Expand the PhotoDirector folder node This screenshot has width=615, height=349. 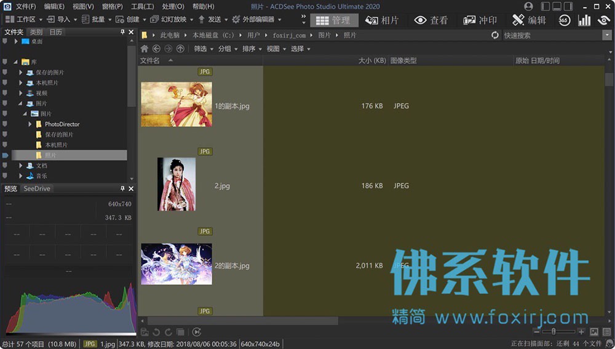[x=30, y=124]
